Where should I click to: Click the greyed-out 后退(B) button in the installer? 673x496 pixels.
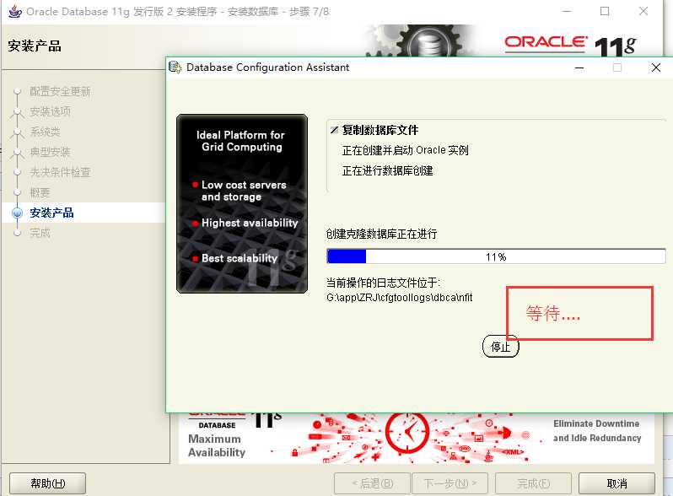(372, 483)
